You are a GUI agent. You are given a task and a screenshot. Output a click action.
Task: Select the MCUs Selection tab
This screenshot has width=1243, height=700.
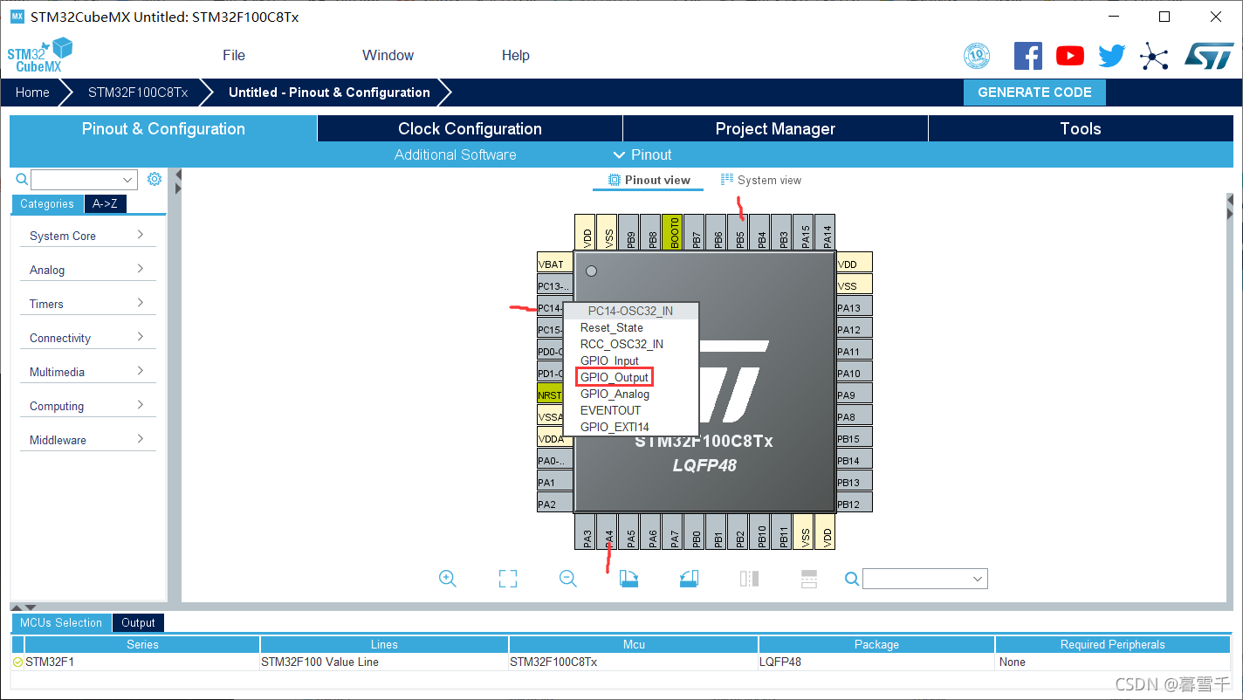click(61, 622)
